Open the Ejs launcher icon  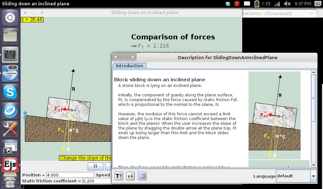pyautogui.click(x=10, y=165)
